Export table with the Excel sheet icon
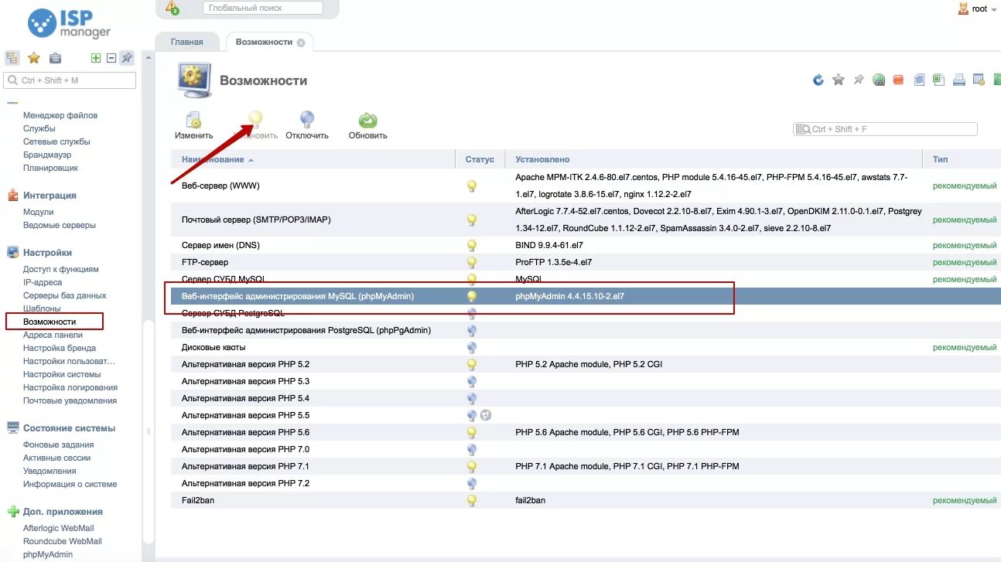This screenshot has height=562, width=1001. (938, 80)
